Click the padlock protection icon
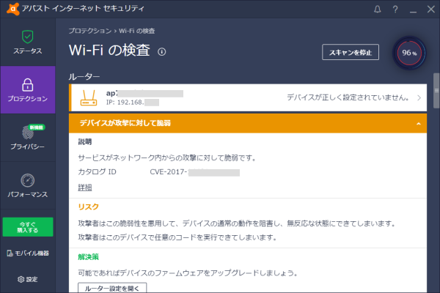This screenshot has width=440, height=293. click(28, 85)
